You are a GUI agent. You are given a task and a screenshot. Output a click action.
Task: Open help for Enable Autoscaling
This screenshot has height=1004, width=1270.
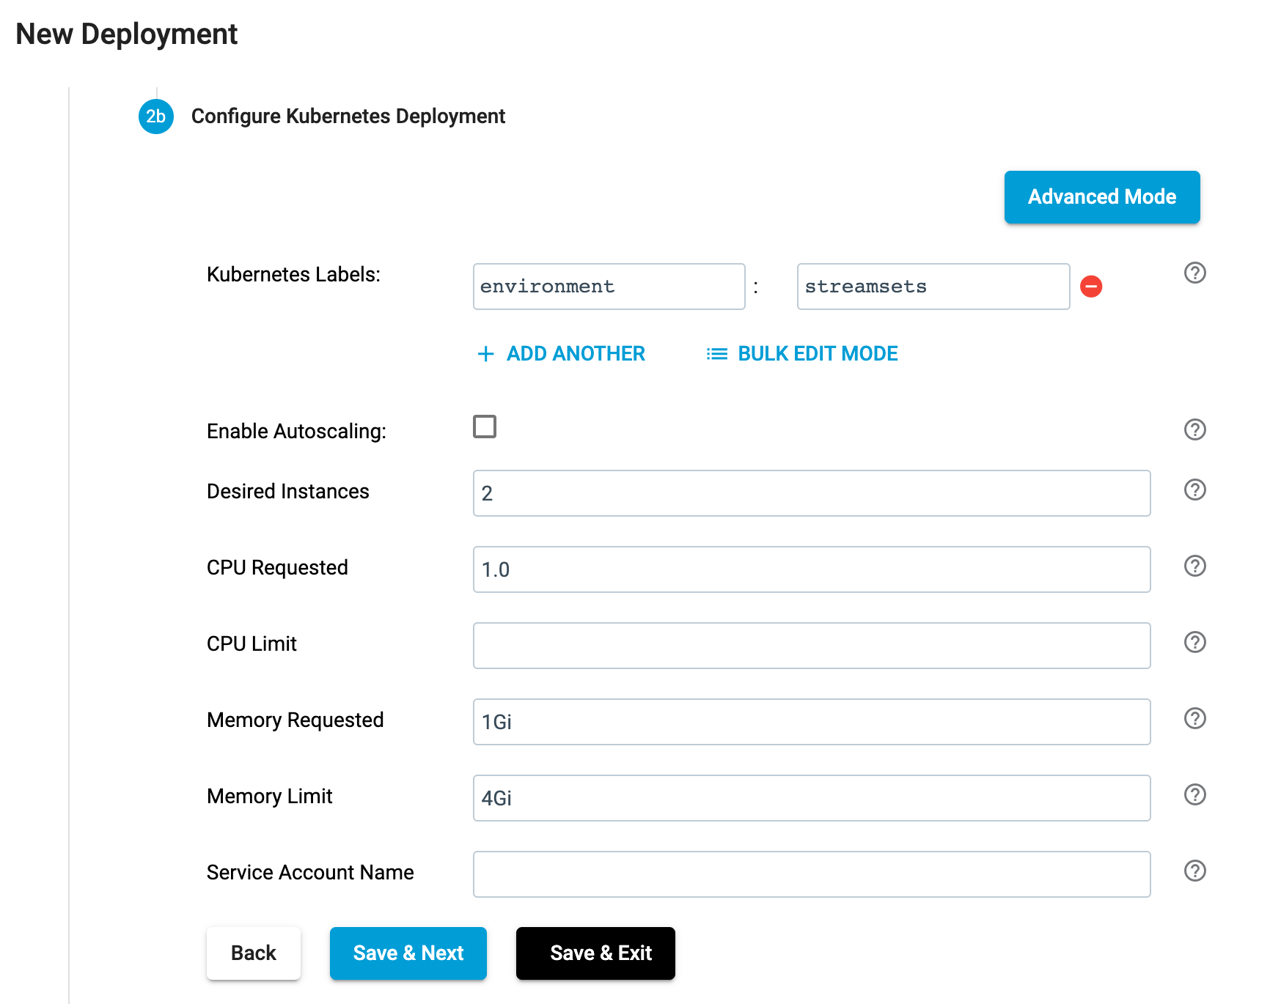[x=1194, y=429]
